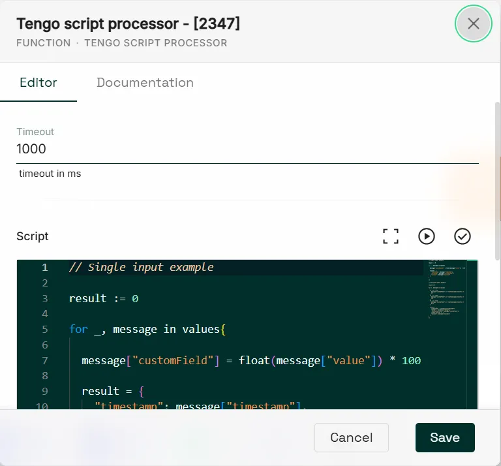Open the Documentation tab
The height and width of the screenshot is (466, 501).
tap(145, 82)
